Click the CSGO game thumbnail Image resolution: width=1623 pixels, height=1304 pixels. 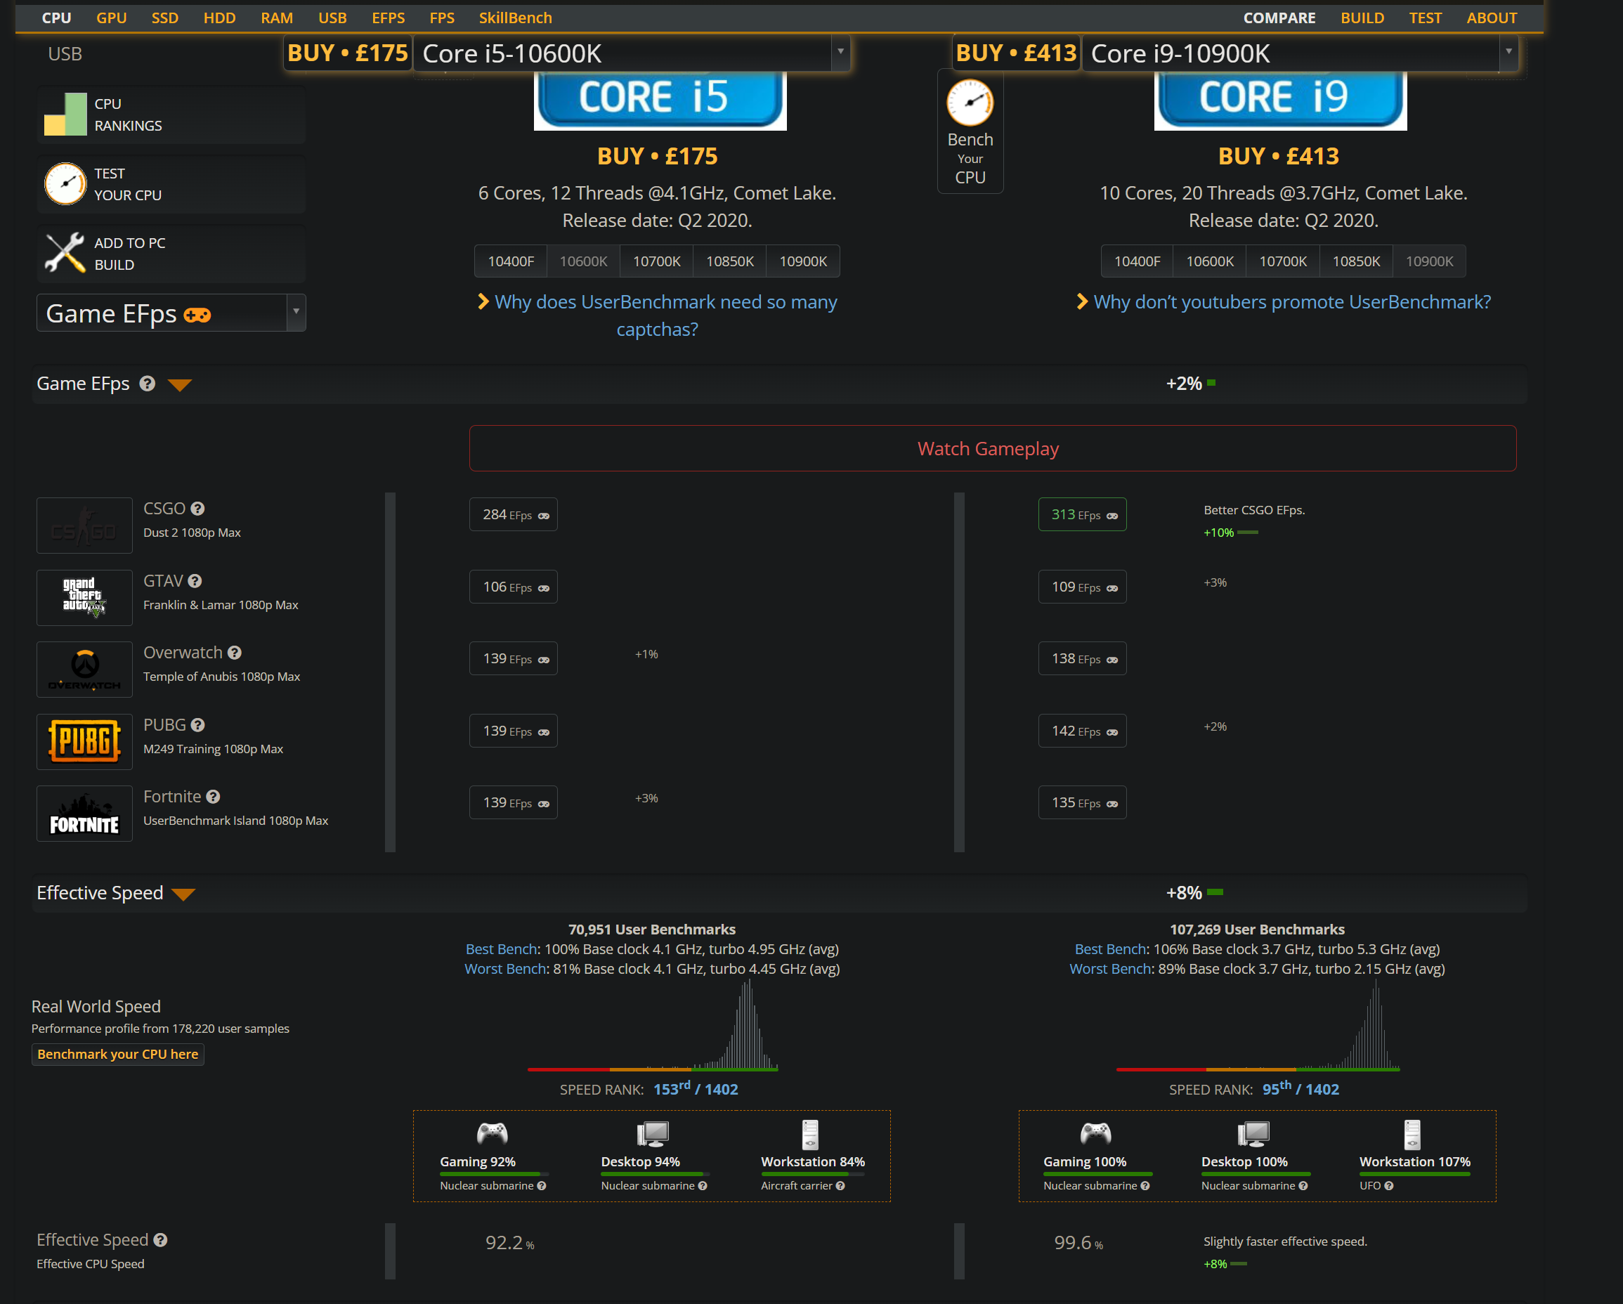[x=84, y=526]
